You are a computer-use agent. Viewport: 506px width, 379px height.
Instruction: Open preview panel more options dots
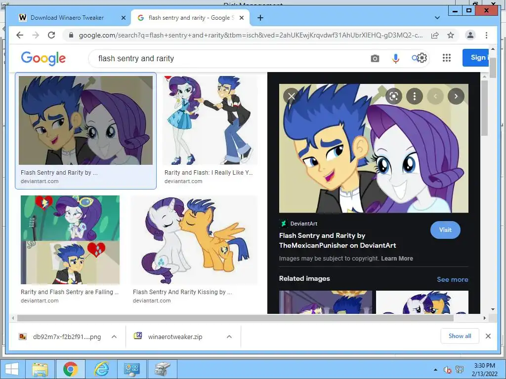(415, 96)
